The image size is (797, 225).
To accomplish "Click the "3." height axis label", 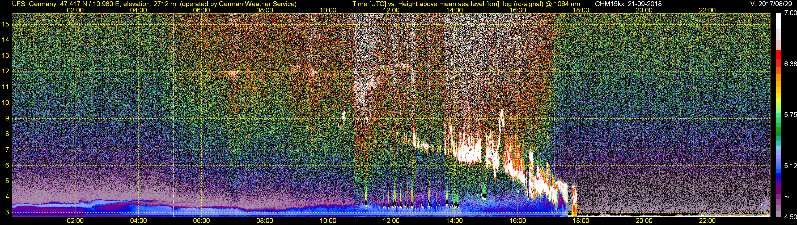I will [x=8, y=212].
